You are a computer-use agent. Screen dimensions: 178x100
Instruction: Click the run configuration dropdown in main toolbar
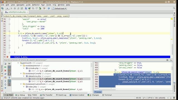pyautogui.click(x=7, y=8)
